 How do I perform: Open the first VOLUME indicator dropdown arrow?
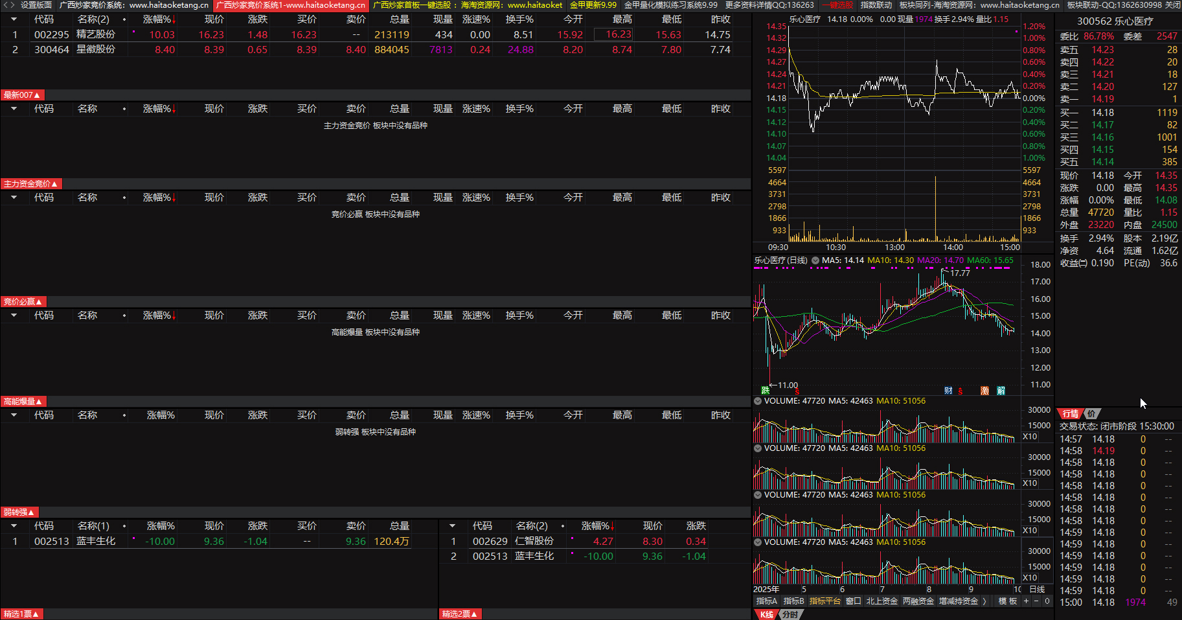[x=758, y=401]
